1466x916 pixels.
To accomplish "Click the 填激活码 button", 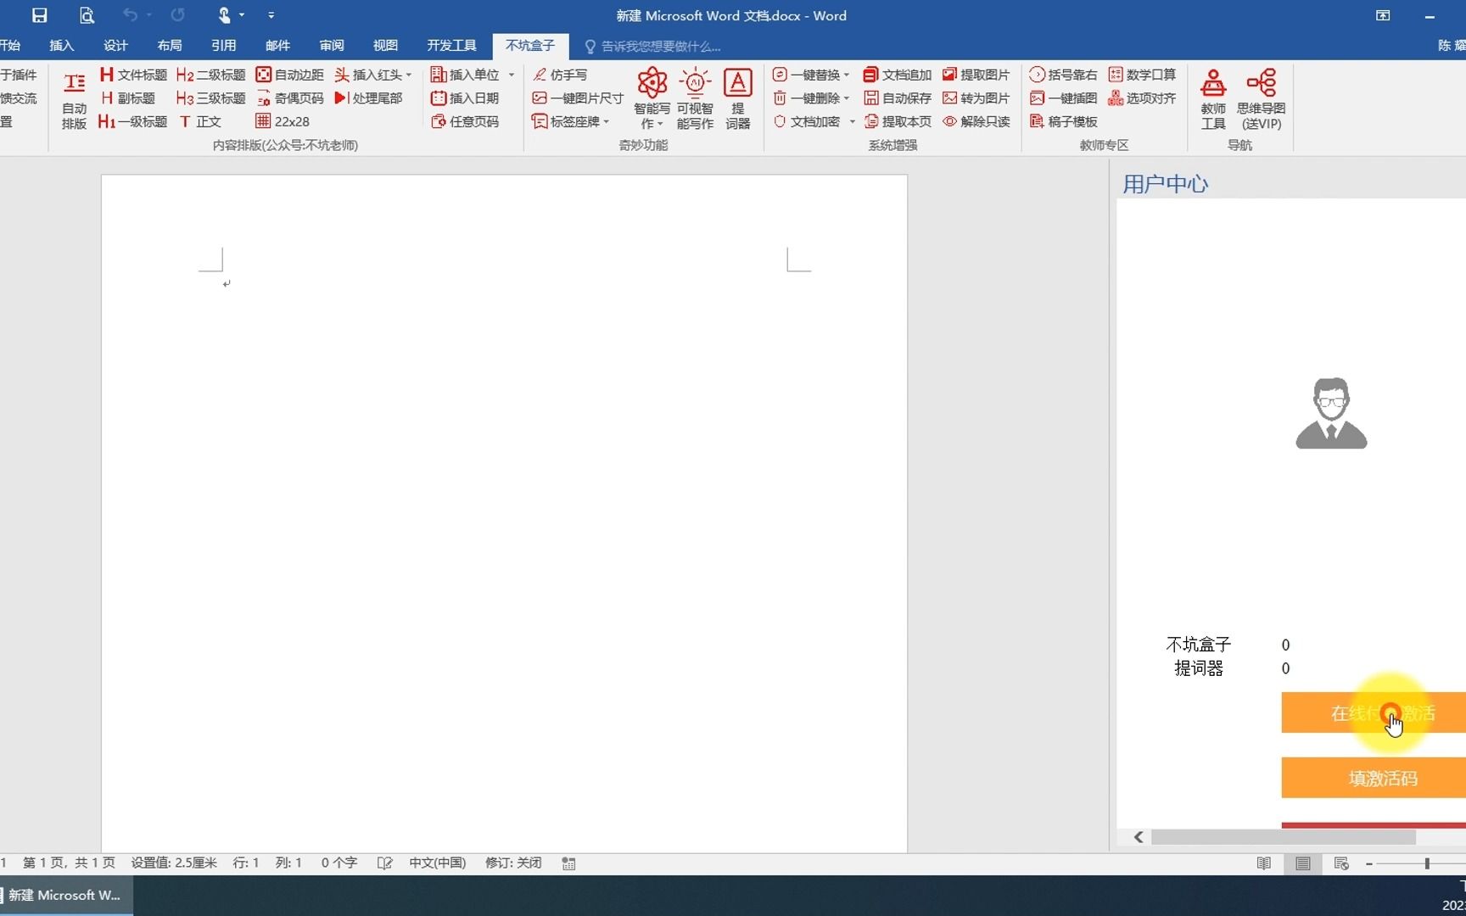I will point(1374,778).
